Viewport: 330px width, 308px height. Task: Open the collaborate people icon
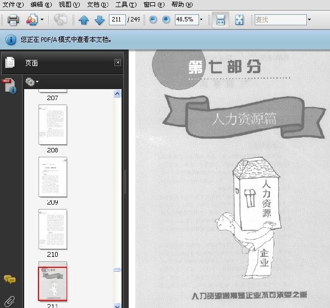[x=32, y=20]
